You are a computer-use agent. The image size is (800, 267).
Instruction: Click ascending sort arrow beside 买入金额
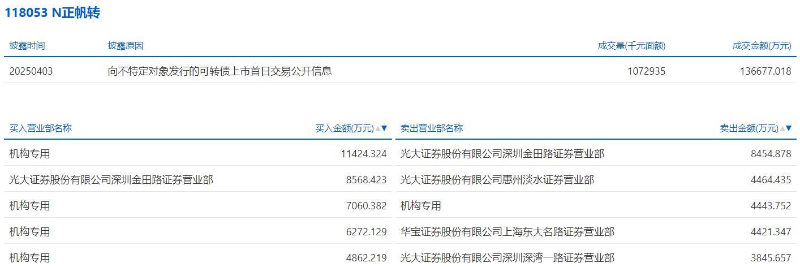click(x=378, y=128)
